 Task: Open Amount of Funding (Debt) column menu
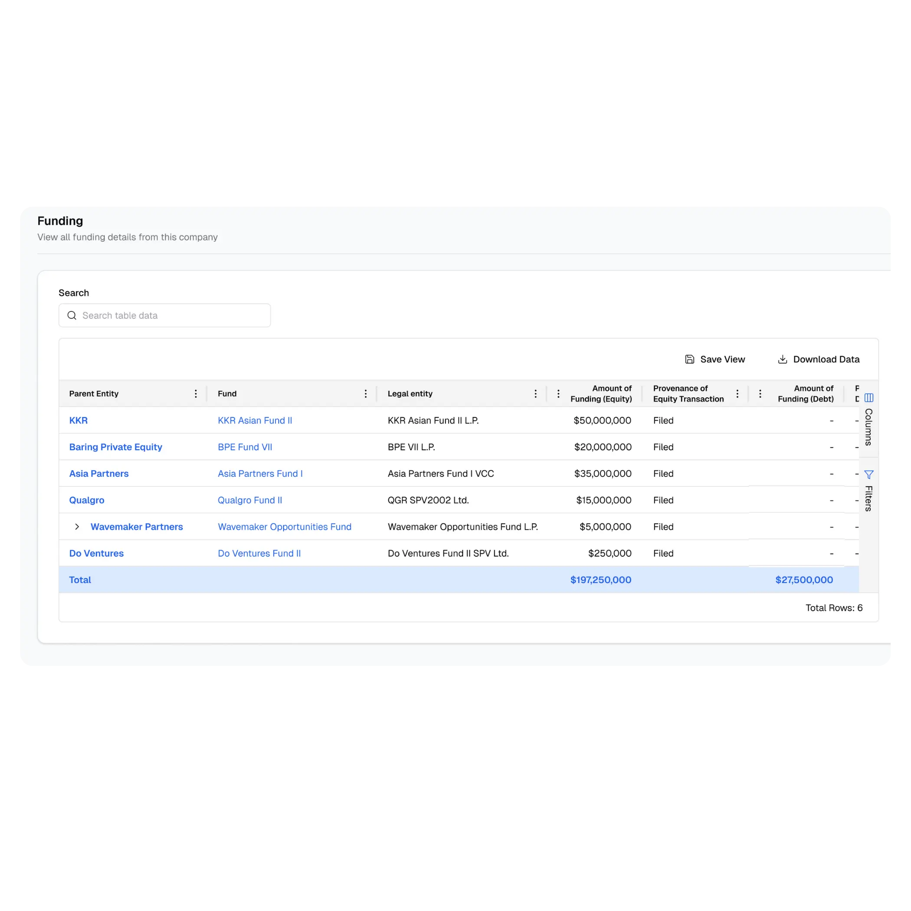(x=760, y=394)
